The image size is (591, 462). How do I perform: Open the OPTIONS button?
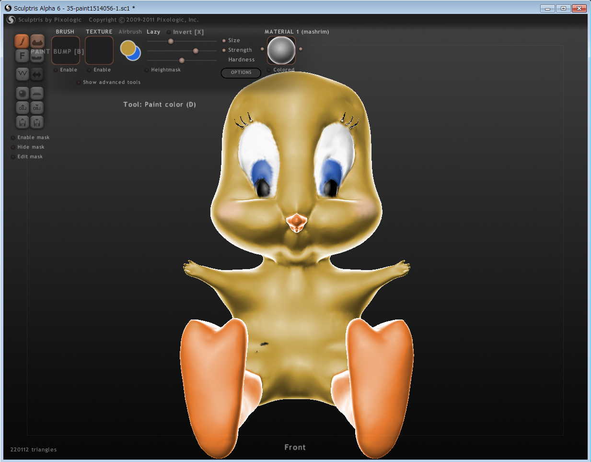click(x=241, y=72)
